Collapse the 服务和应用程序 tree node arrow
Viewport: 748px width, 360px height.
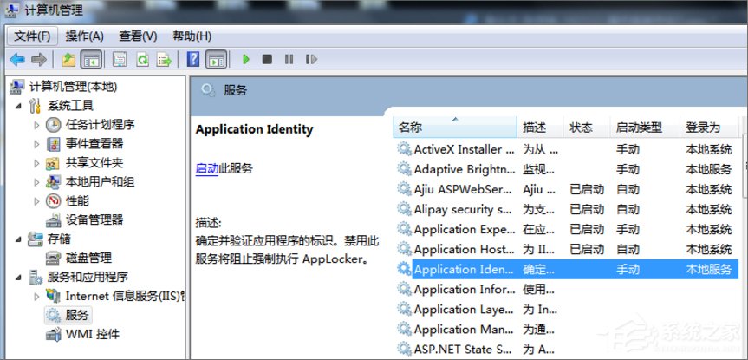[18, 277]
